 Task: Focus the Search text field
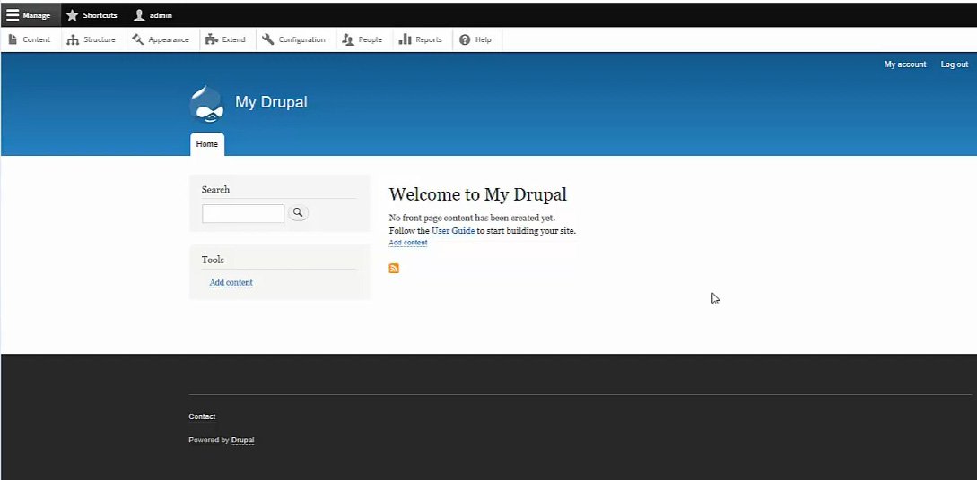click(243, 213)
